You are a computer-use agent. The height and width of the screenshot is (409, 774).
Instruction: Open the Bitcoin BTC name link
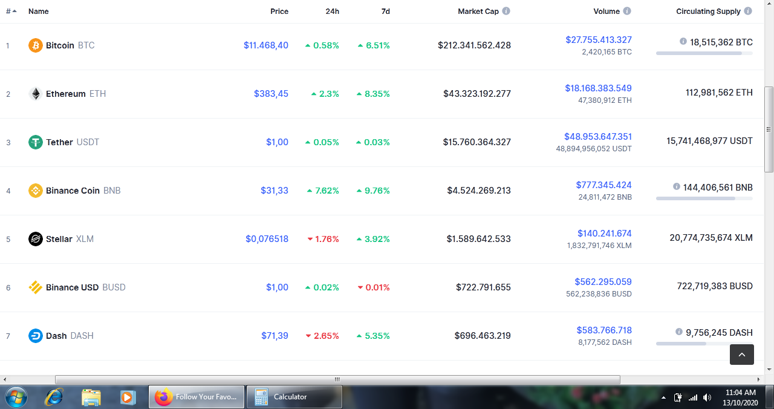click(x=70, y=45)
